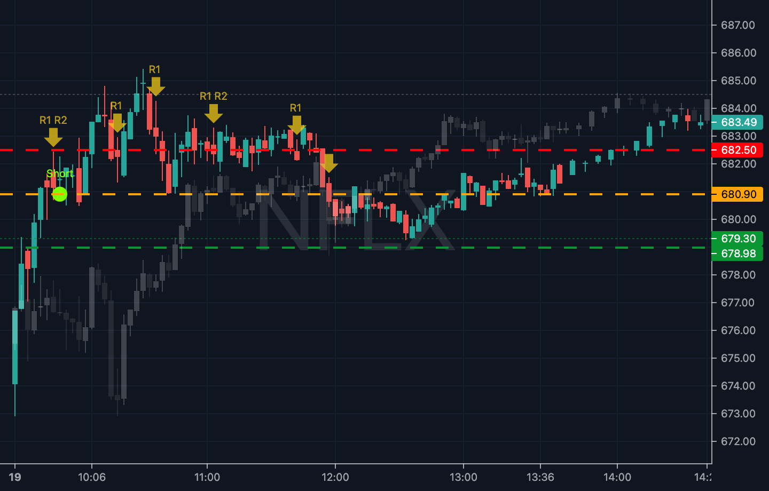Select the green 679.30 price label
The image size is (769, 491).
[x=739, y=239]
